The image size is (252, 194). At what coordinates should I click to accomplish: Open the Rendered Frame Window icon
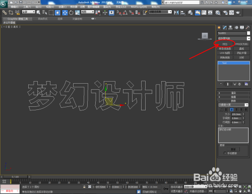click(231, 13)
